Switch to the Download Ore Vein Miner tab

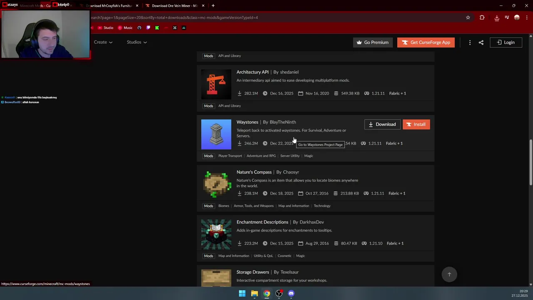[x=174, y=6]
